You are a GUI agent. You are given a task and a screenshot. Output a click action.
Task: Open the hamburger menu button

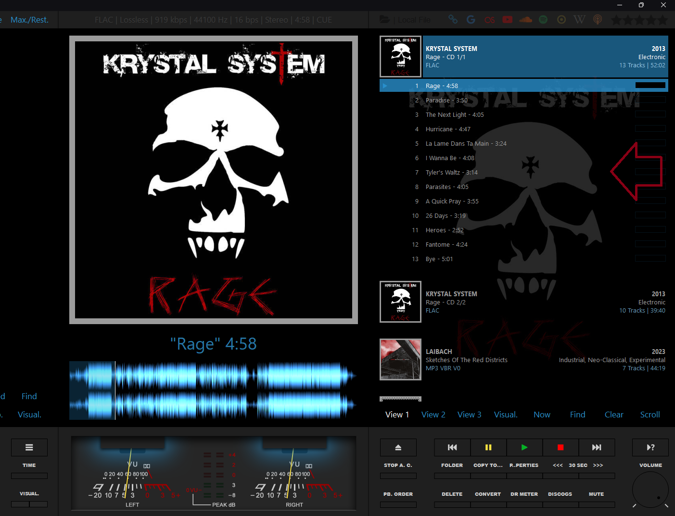[x=29, y=447]
